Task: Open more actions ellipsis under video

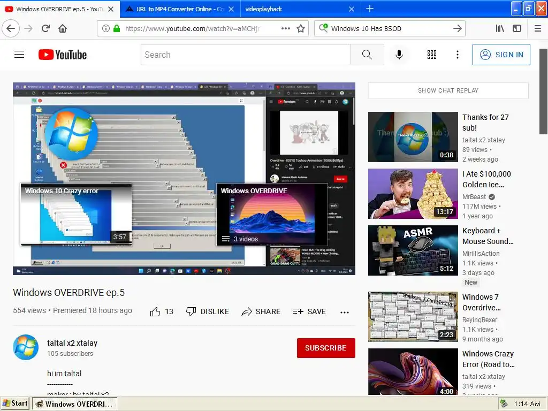Action: pos(345,312)
